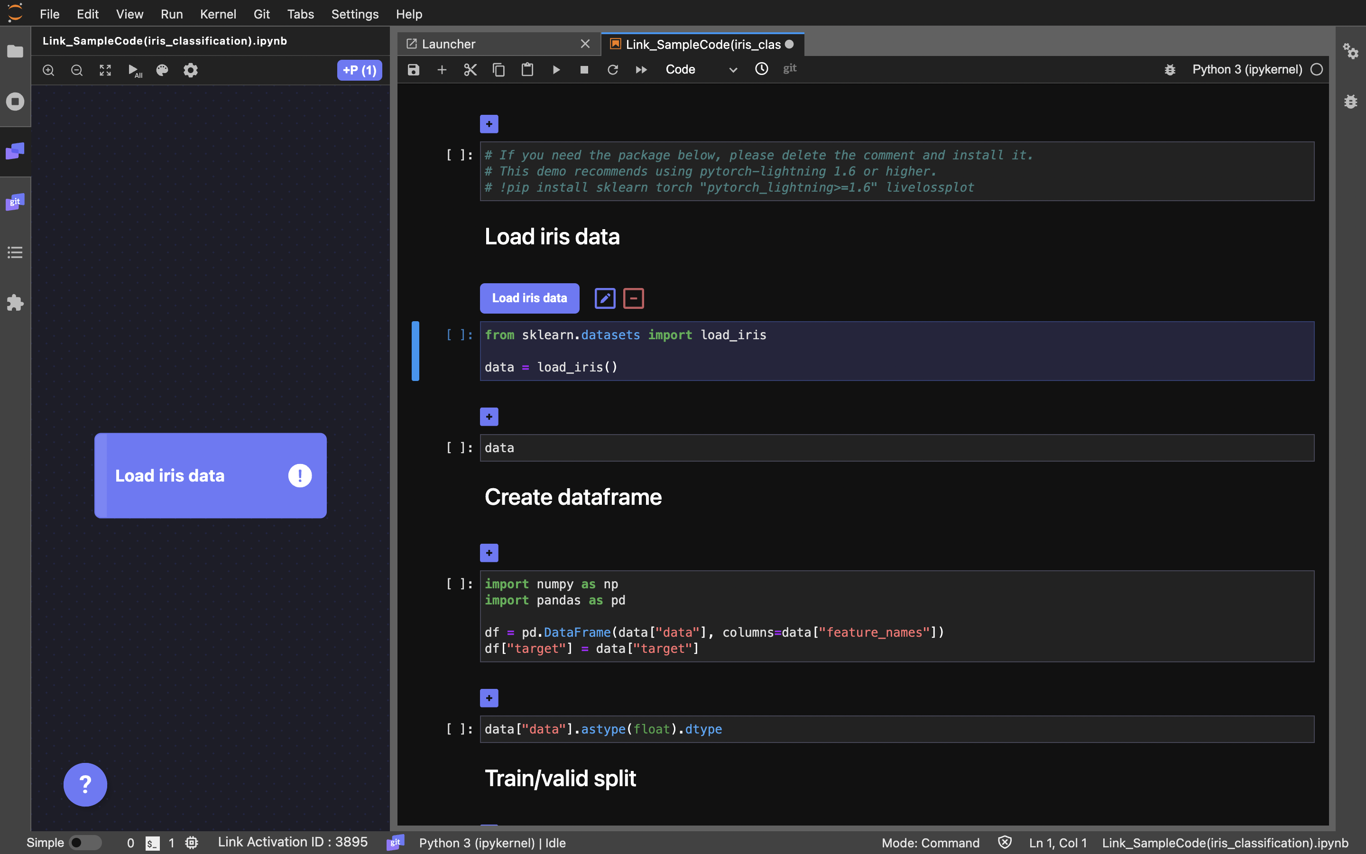This screenshot has height=854, width=1366.
Task: Select Python 3 (ipykernel) kernel chooser
Action: tap(1246, 69)
